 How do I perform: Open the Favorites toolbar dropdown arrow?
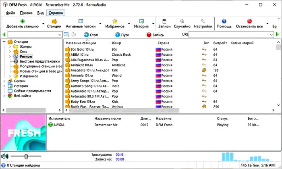[129, 23]
